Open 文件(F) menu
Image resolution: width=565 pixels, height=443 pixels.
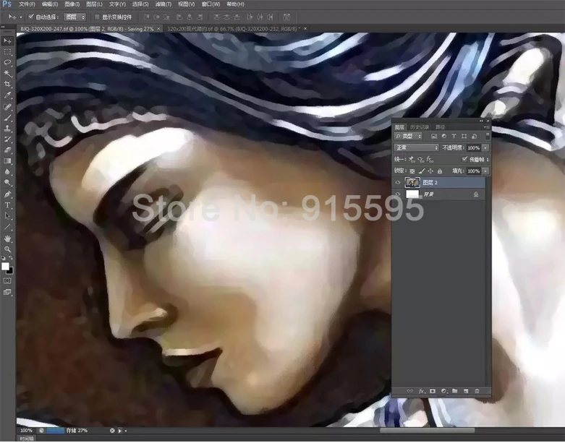[27, 4]
